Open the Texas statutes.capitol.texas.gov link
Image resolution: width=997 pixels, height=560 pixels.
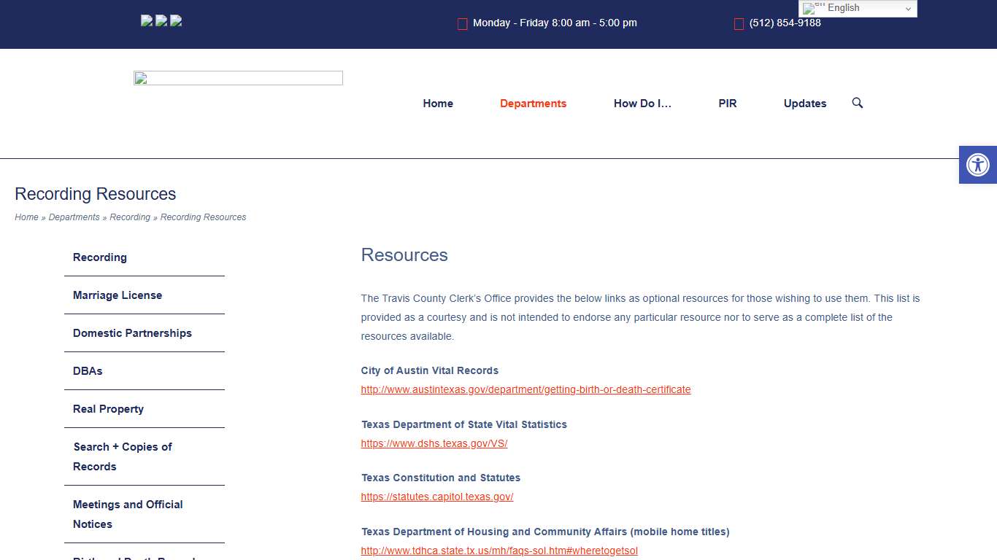pyautogui.click(x=436, y=497)
